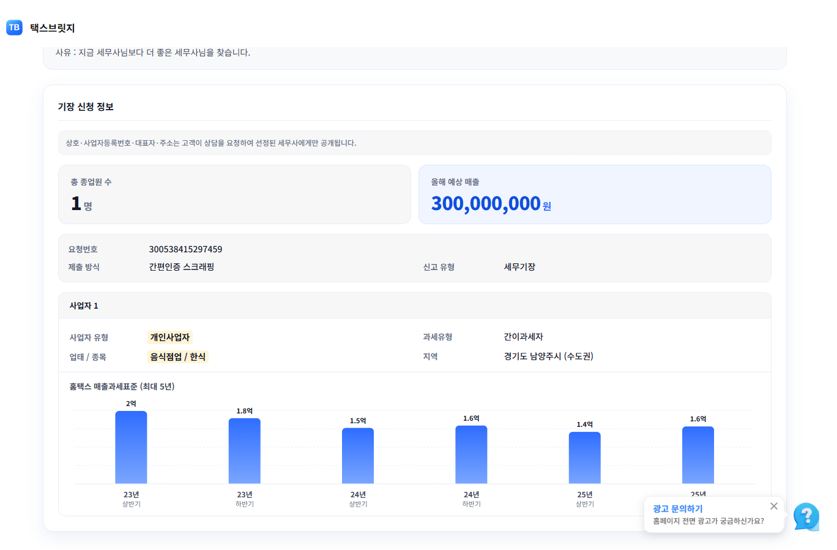837x550 pixels.
Task: Click the 지역 label
Action: [x=430, y=356]
